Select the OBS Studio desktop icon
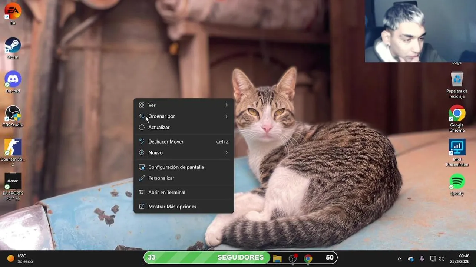476x267 pixels. point(13,116)
